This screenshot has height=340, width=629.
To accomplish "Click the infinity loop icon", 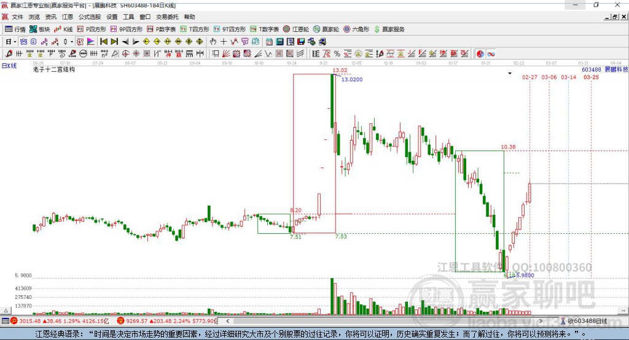I will coord(491,54).
